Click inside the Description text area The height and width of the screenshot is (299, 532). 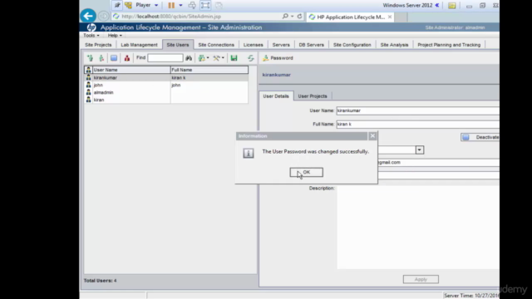pos(418,227)
